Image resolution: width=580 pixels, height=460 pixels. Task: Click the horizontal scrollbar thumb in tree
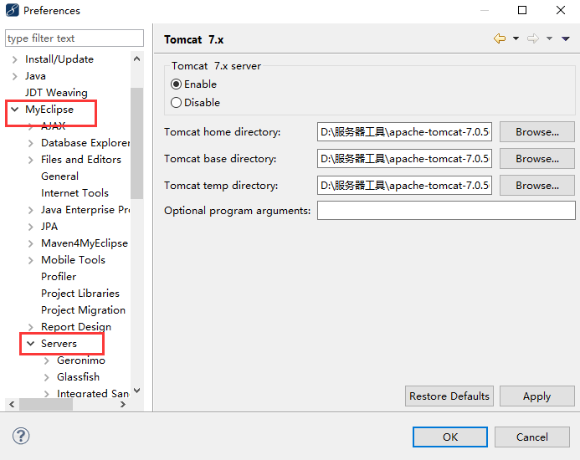click(46, 405)
